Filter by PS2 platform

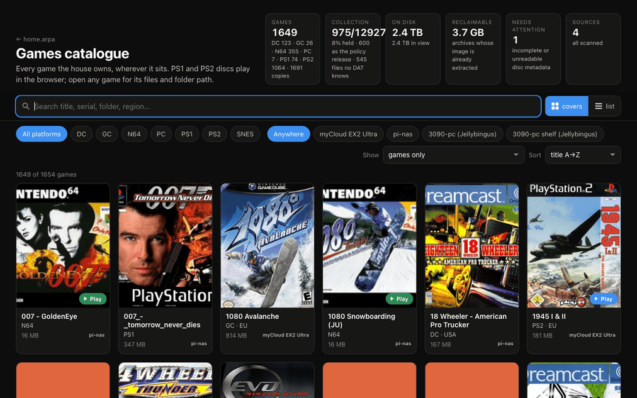[x=215, y=134]
